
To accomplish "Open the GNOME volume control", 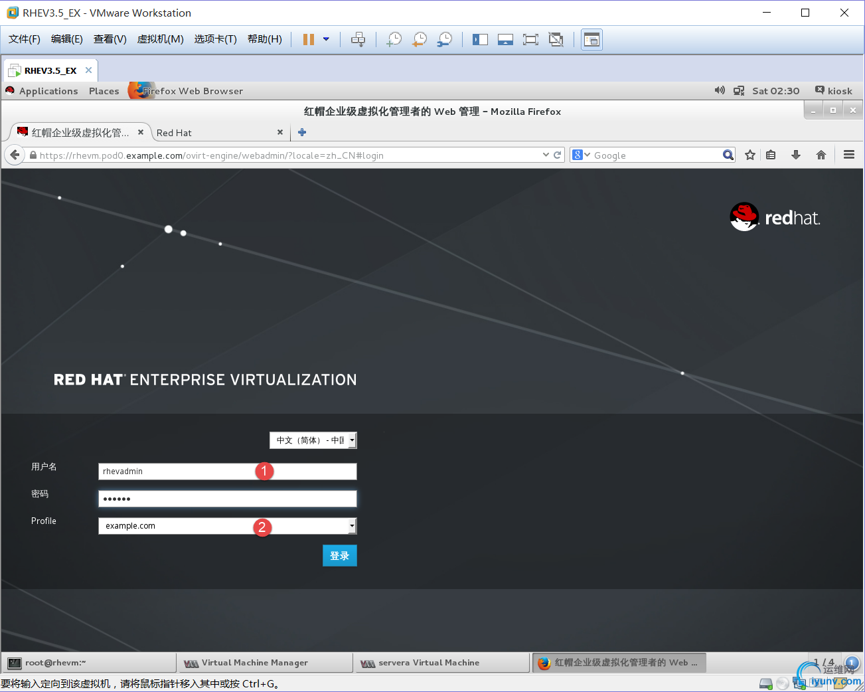I will [x=720, y=90].
